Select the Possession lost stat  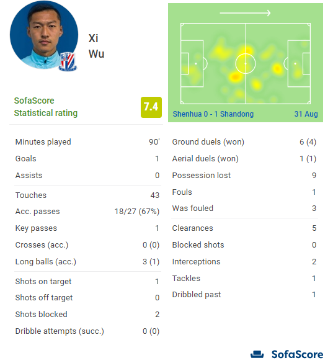(x=244, y=176)
